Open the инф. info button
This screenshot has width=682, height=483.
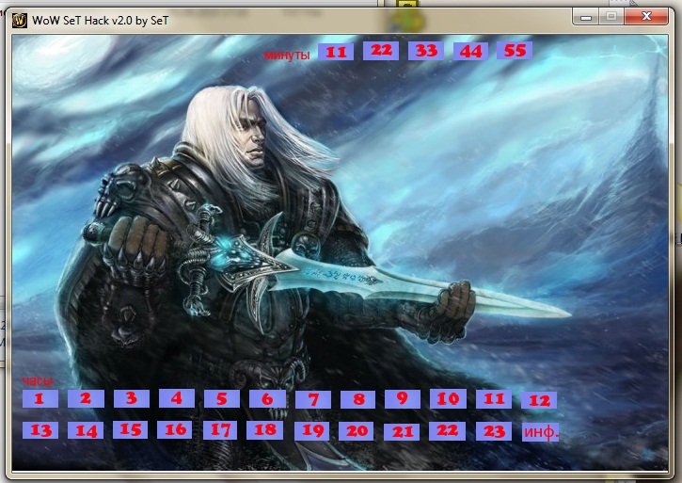click(x=540, y=432)
